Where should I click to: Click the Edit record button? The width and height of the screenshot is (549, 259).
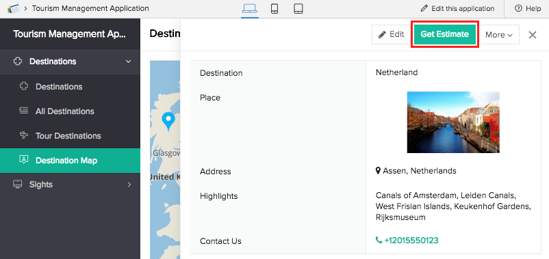391,34
